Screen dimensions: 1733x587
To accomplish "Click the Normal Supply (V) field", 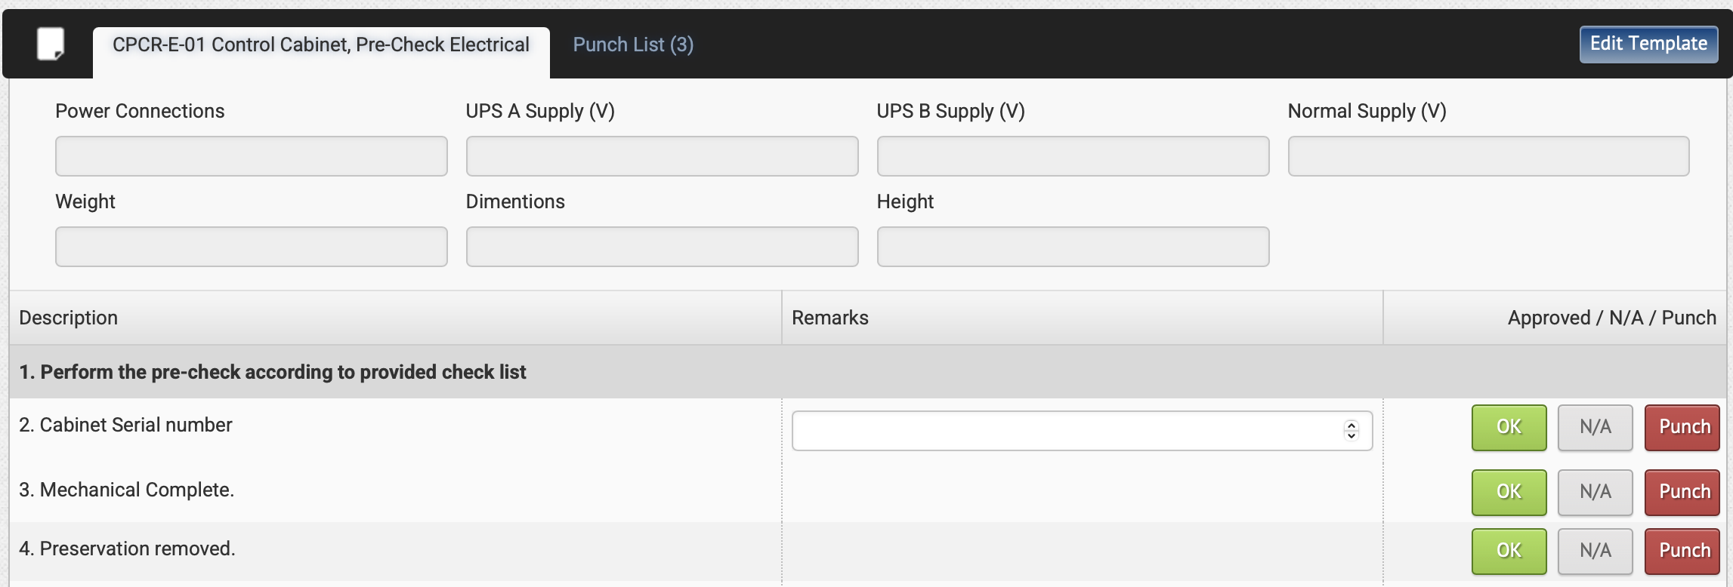I will coord(1488,156).
